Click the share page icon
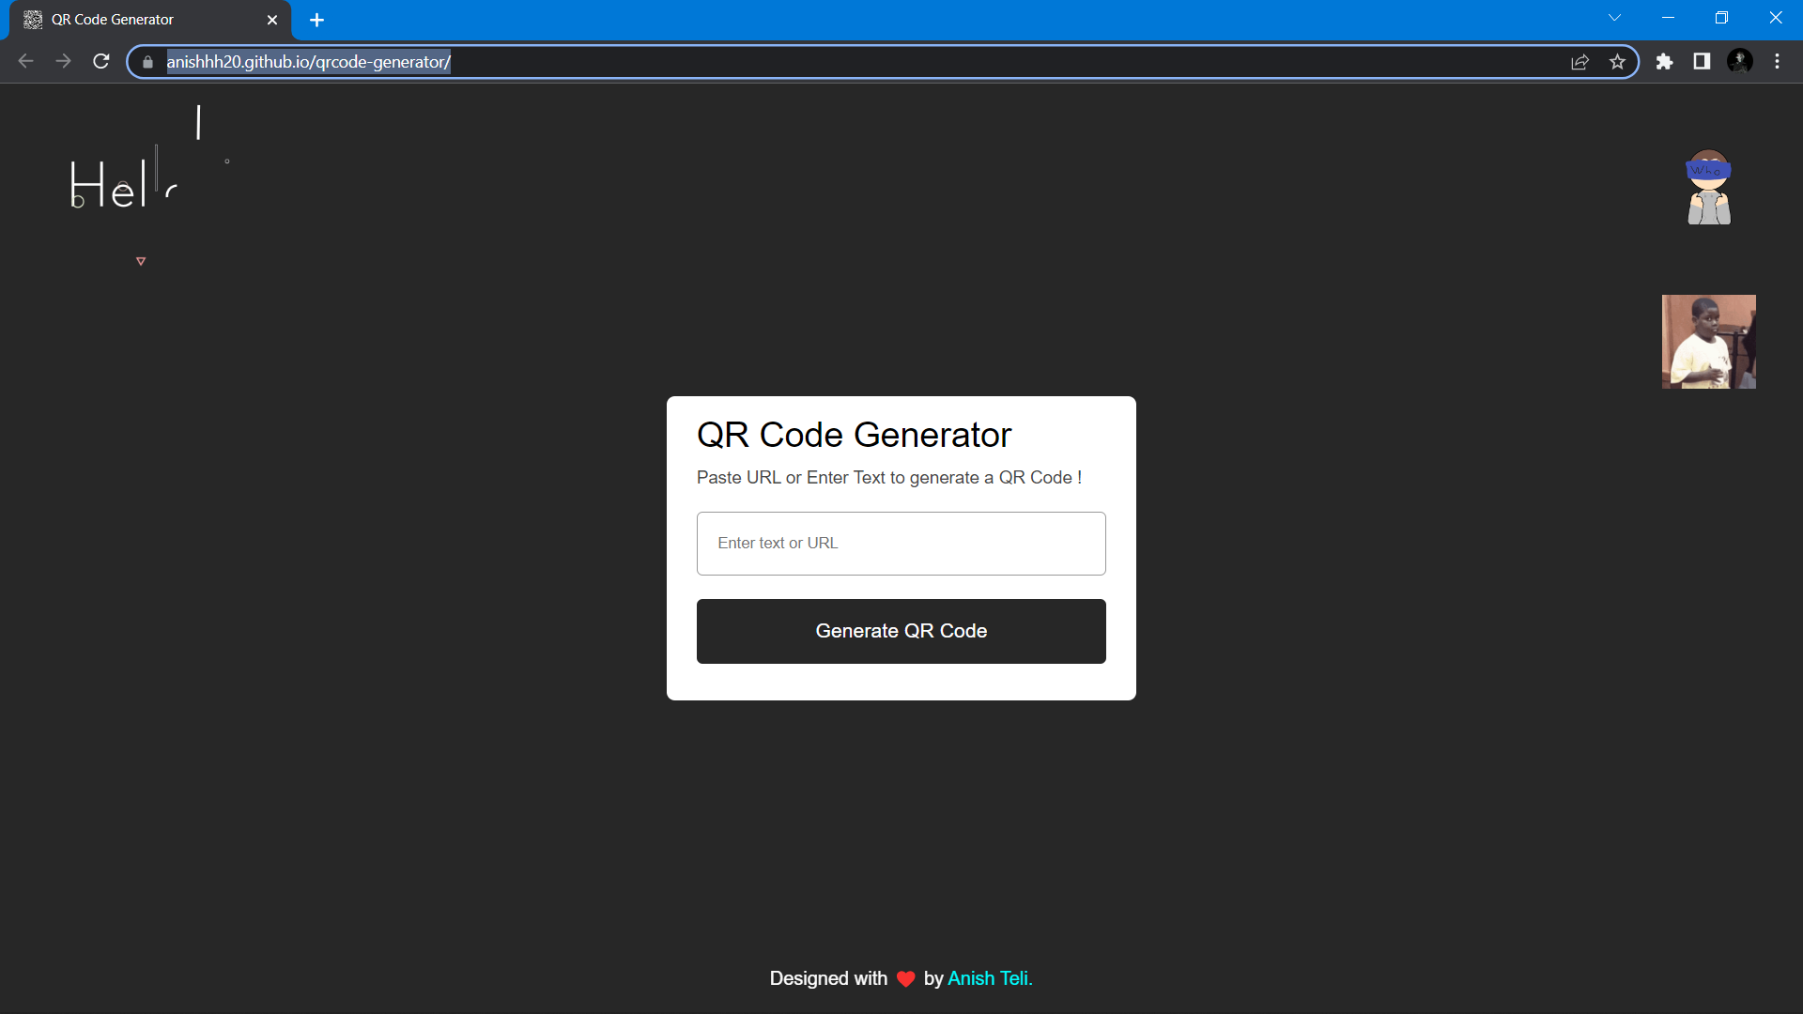This screenshot has width=1803, height=1014. click(x=1580, y=62)
